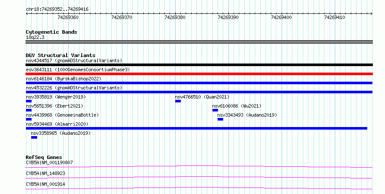This screenshot has height=194, width=385.
Task: Click ruler position 74269360
Action: click(68, 17)
